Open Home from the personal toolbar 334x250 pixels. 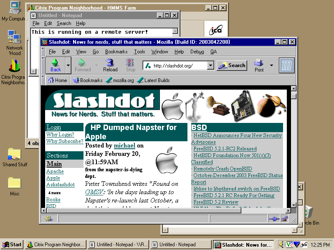coord(58,80)
